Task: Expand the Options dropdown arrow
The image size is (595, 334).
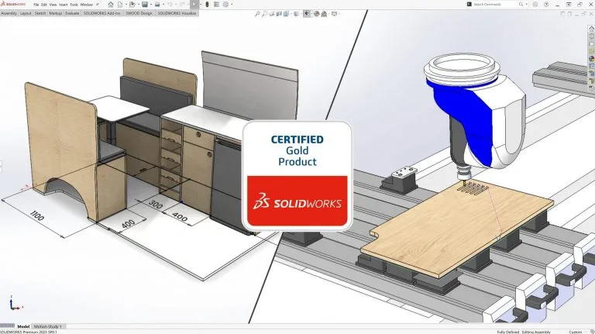Action: [232, 5]
